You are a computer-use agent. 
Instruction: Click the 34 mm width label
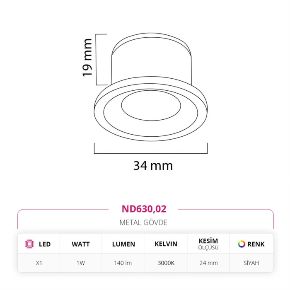(x=153, y=166)
